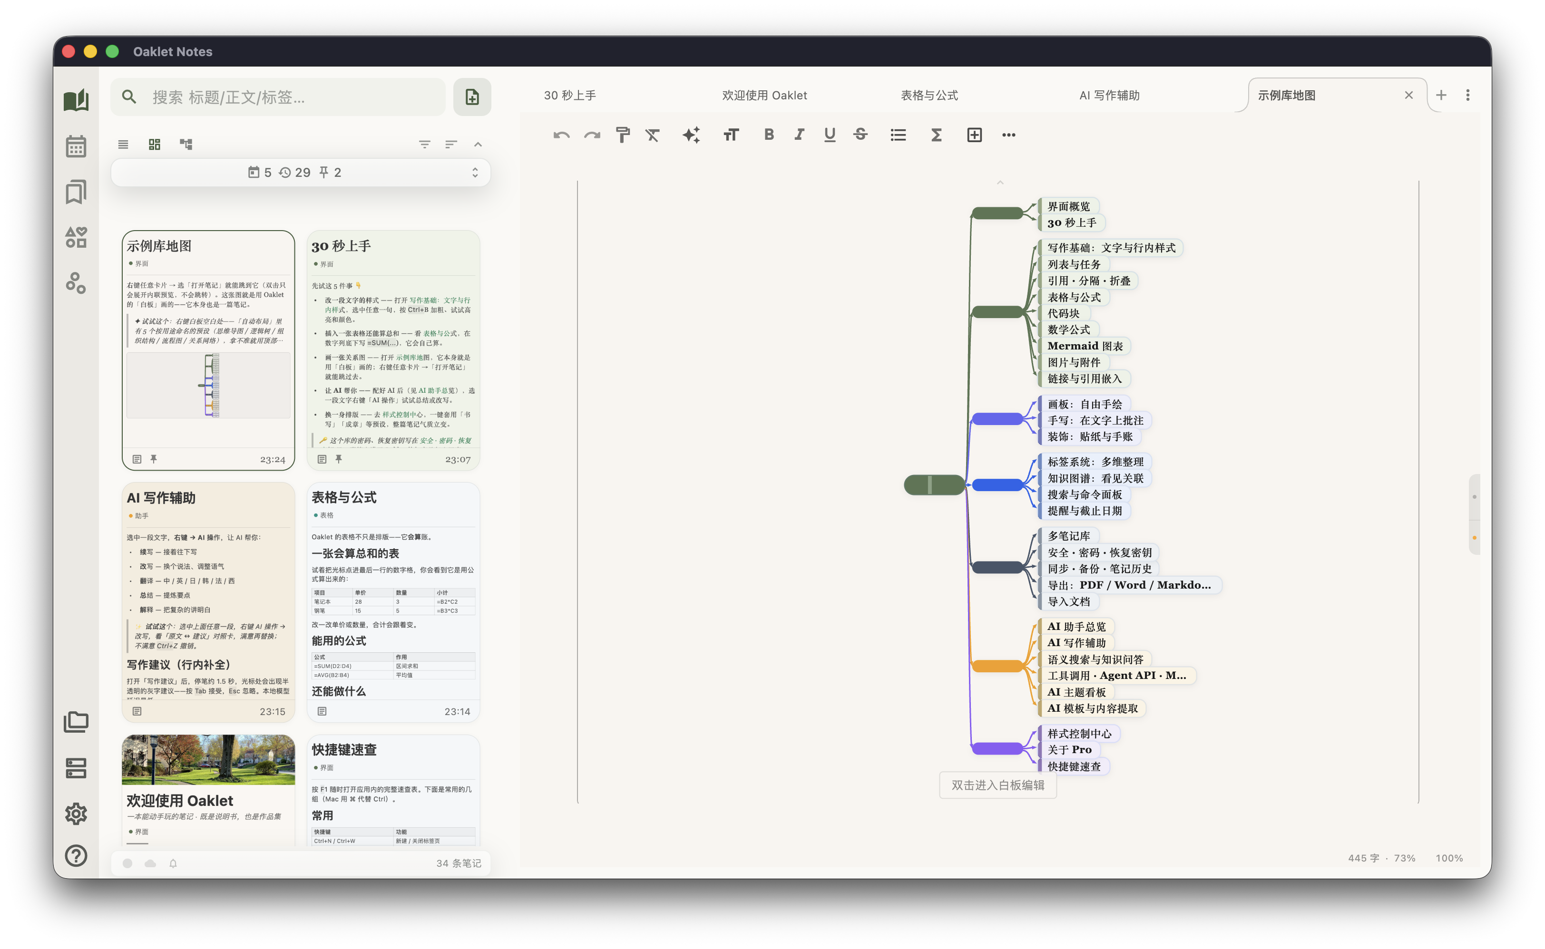
Task: Click the blue branch node in mind map
Action: [997, 484]
